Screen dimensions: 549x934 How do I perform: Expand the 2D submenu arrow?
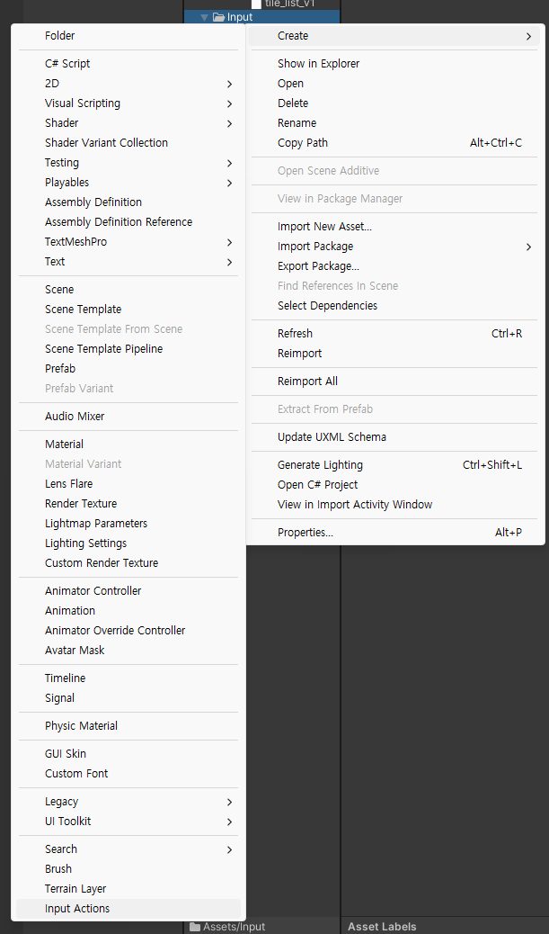coord(229,84)
